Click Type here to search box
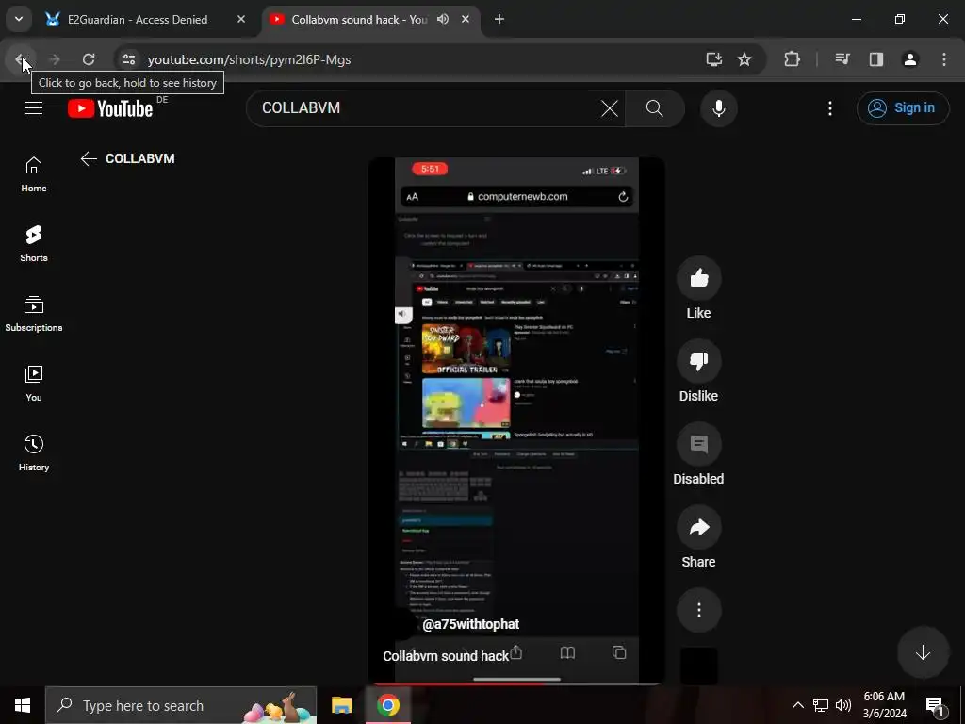The width and height of the screenshot is (965, 724). tap(181, 705)
